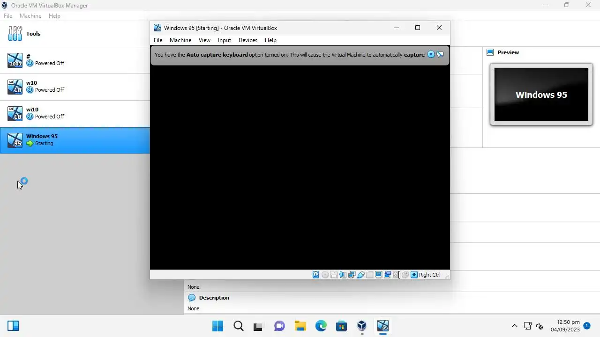Maximize the Windows 95 VM window

(x=418, y=28)
